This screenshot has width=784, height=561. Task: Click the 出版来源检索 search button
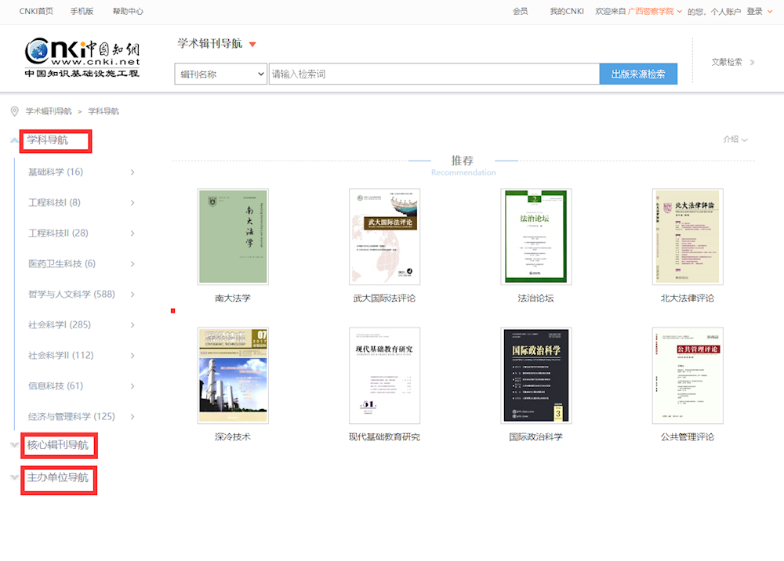click(x=638, y=74)
